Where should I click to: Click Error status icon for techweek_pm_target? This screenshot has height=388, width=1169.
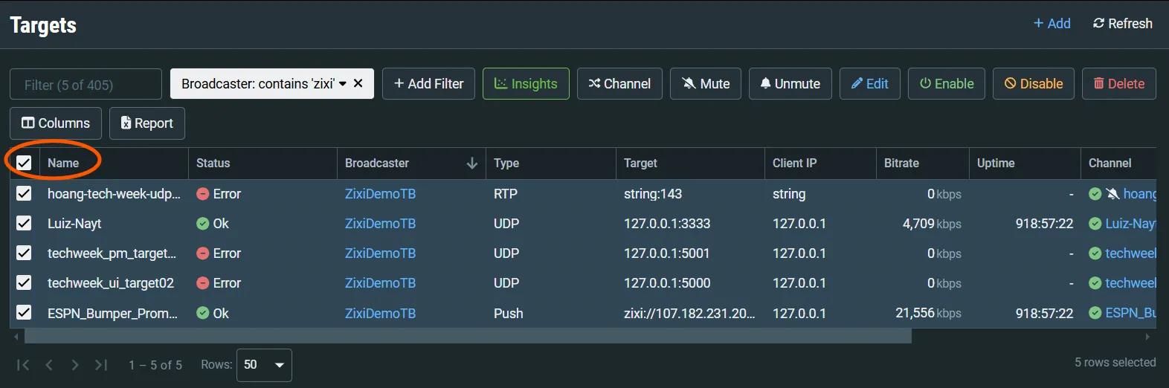202,253
